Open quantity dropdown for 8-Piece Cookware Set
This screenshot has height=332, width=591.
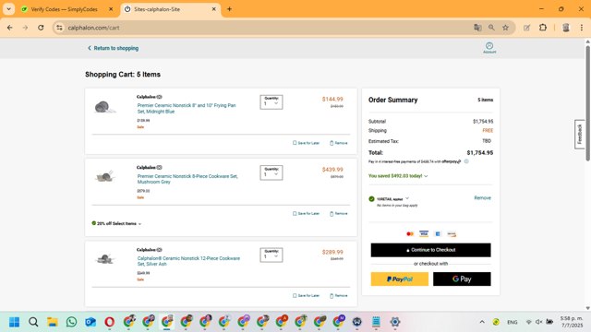pos(271,172)
